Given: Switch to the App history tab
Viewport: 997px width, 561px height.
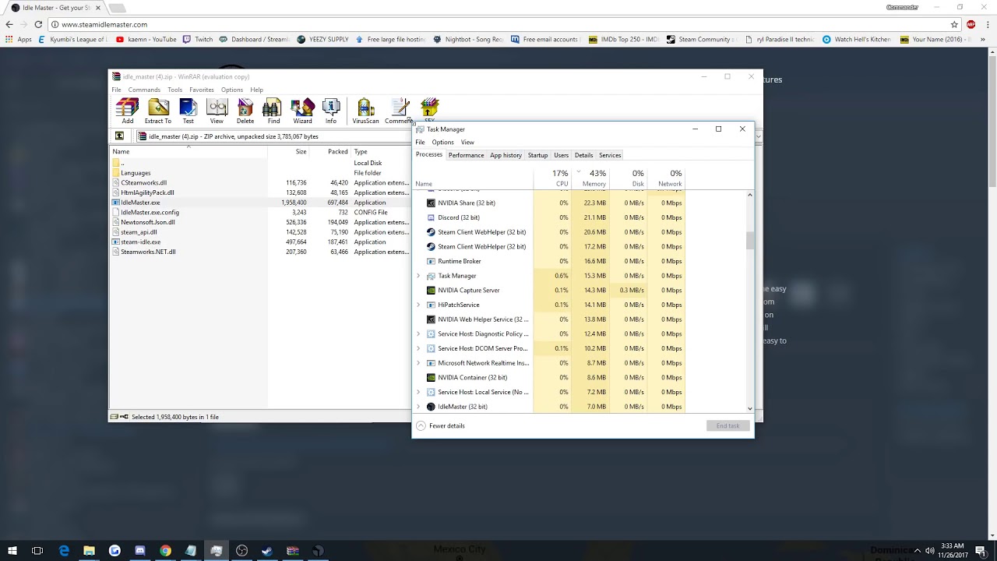Looking at the screenshot, I should (x=506, y=155).
